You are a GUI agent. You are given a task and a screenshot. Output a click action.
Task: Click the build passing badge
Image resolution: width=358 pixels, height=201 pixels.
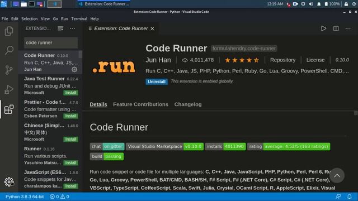tap(107, 156)
